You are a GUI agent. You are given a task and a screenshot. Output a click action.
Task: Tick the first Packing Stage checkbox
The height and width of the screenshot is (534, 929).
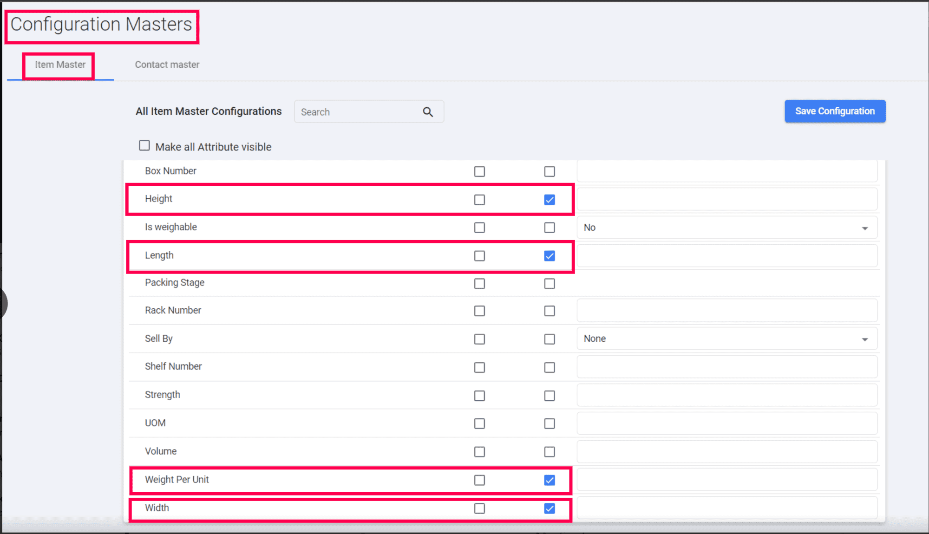(x=479, y=284)
